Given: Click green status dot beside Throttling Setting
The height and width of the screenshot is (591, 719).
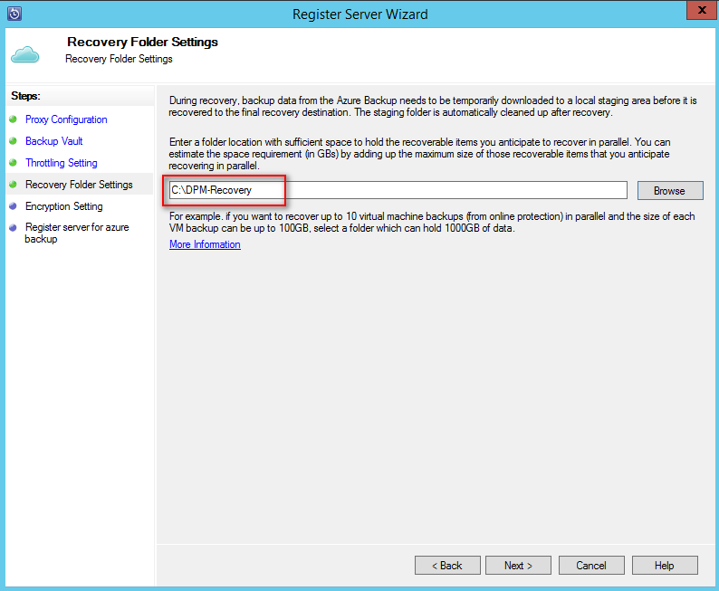Looking at the screenshot, I should click(x=13, y=163).
